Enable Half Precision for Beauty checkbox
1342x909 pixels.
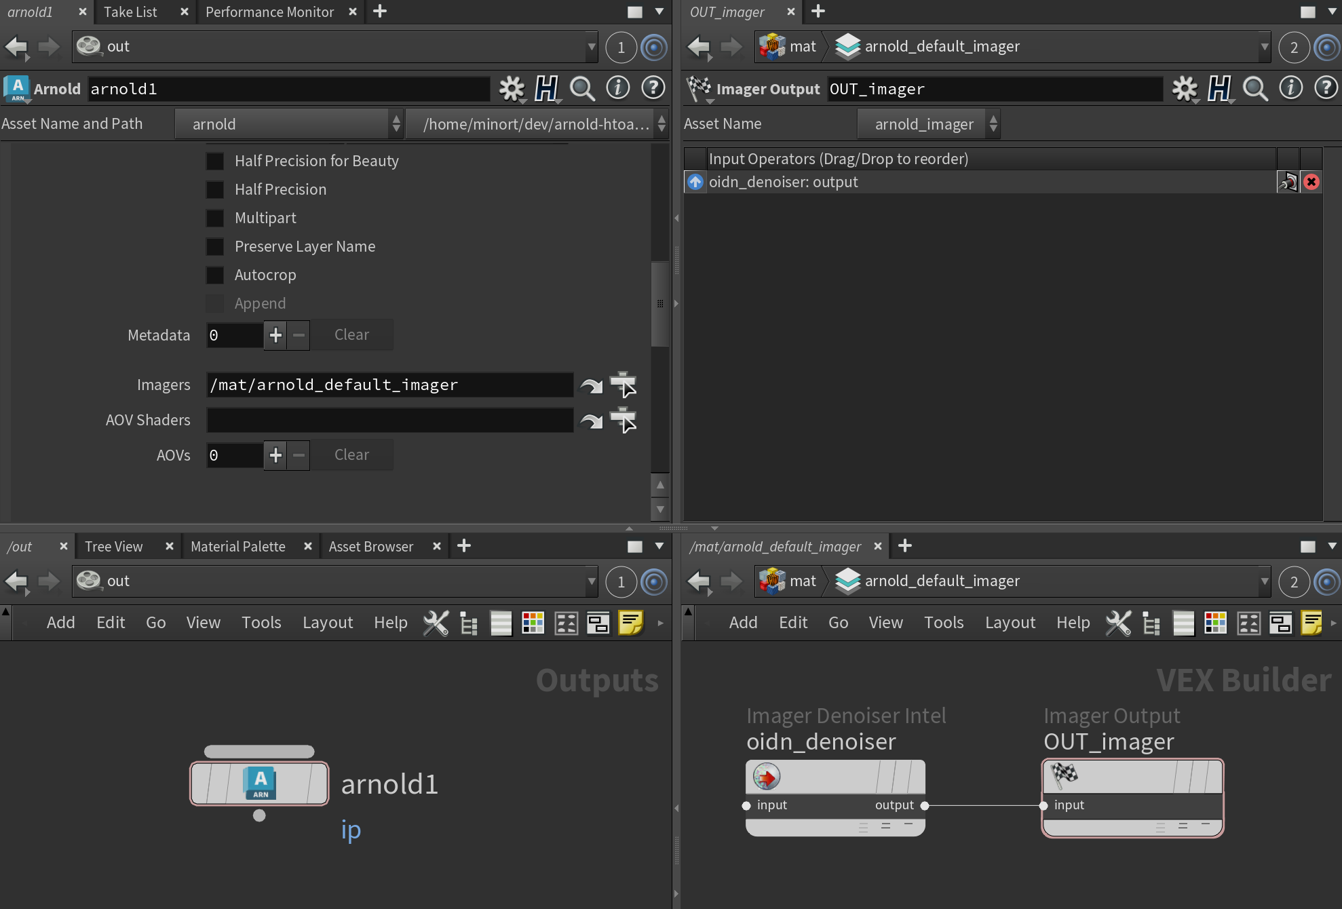click(x=215, y=161)
